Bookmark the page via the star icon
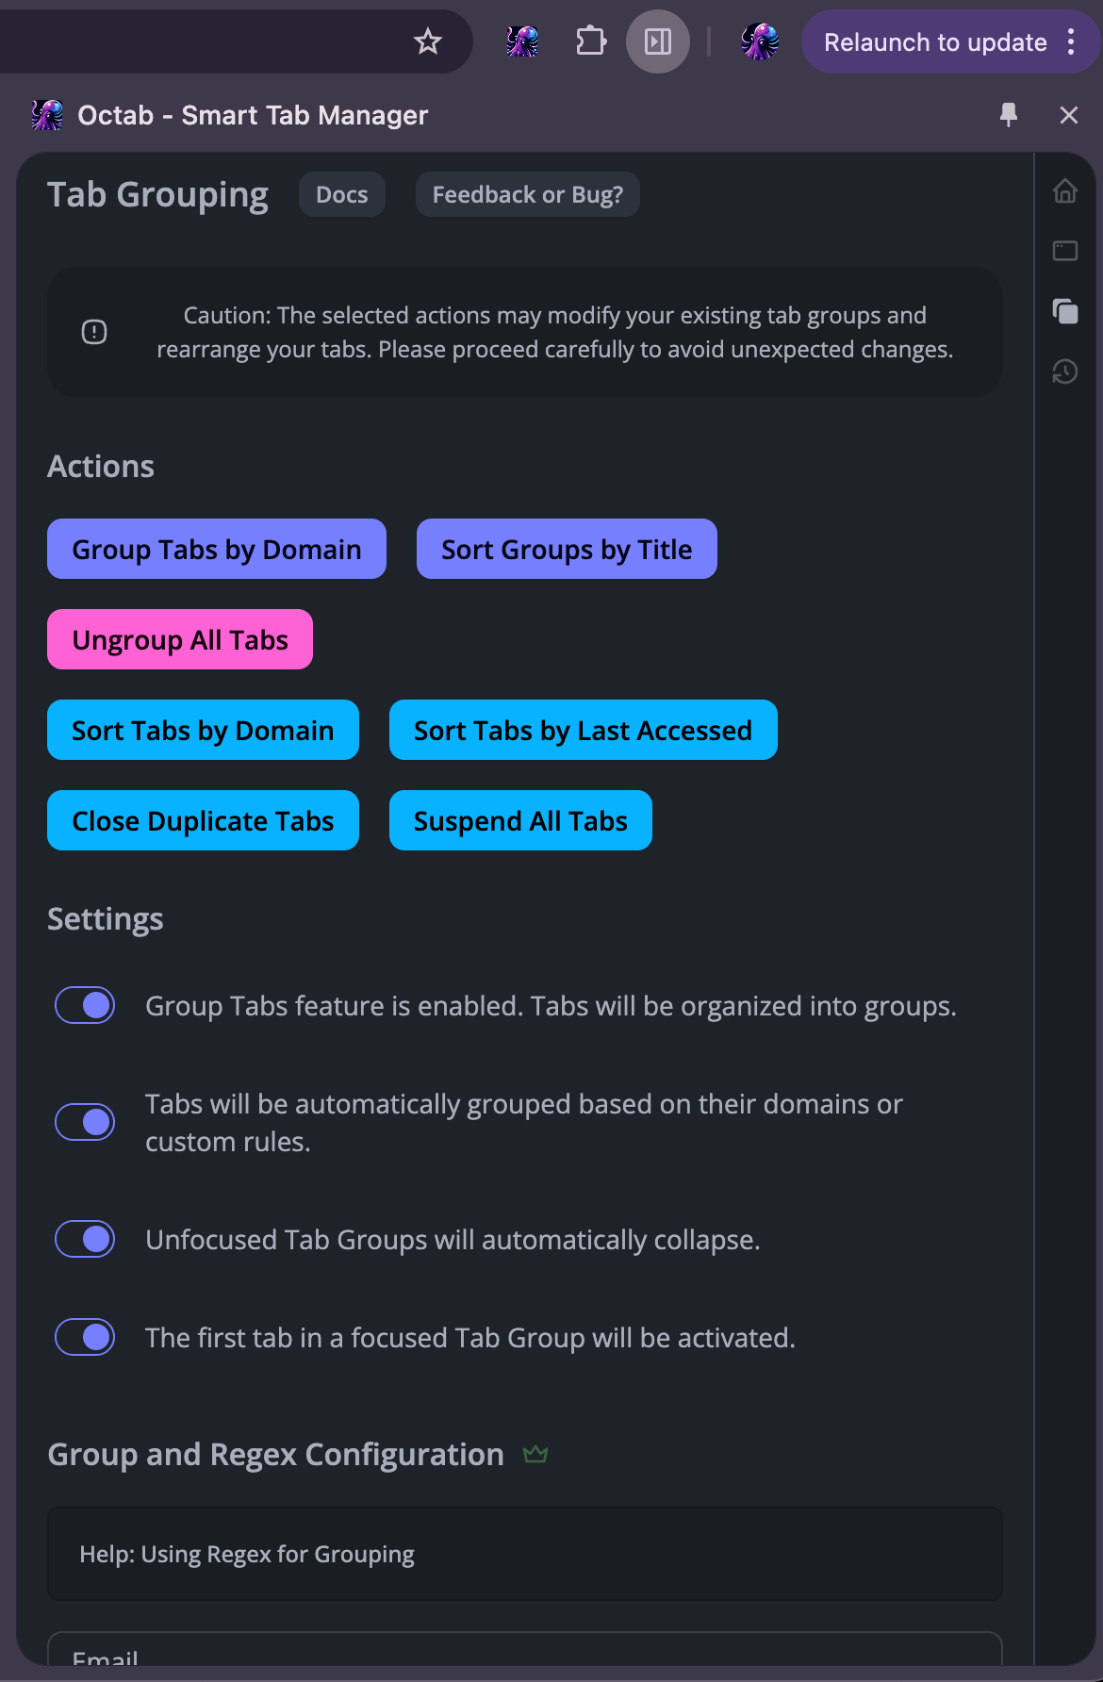 tap(428, 41)
